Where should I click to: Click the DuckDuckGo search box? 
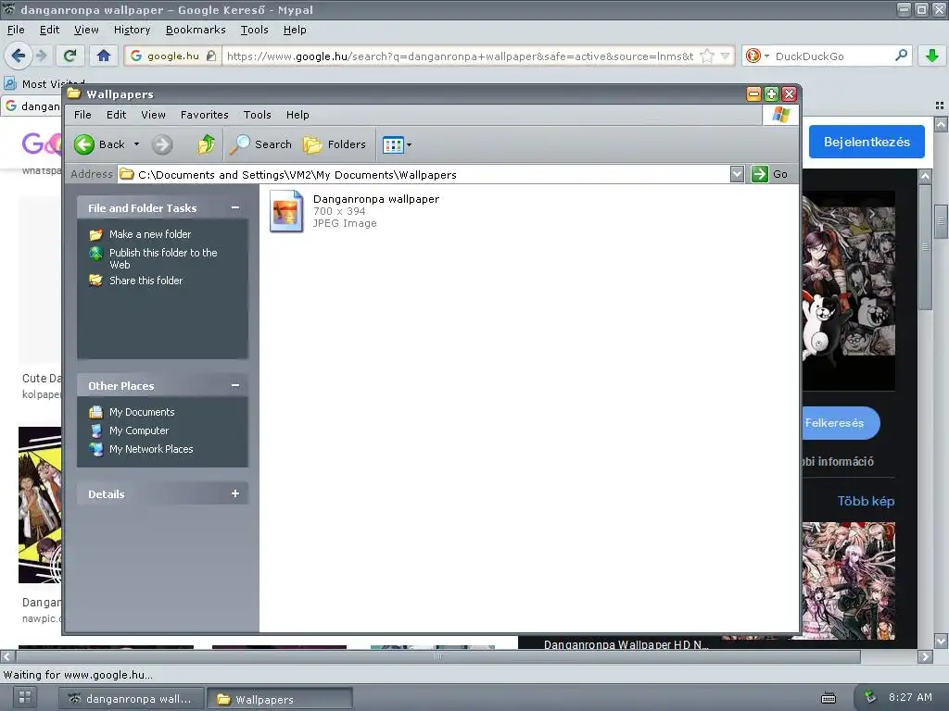click(x=833, y=56)
